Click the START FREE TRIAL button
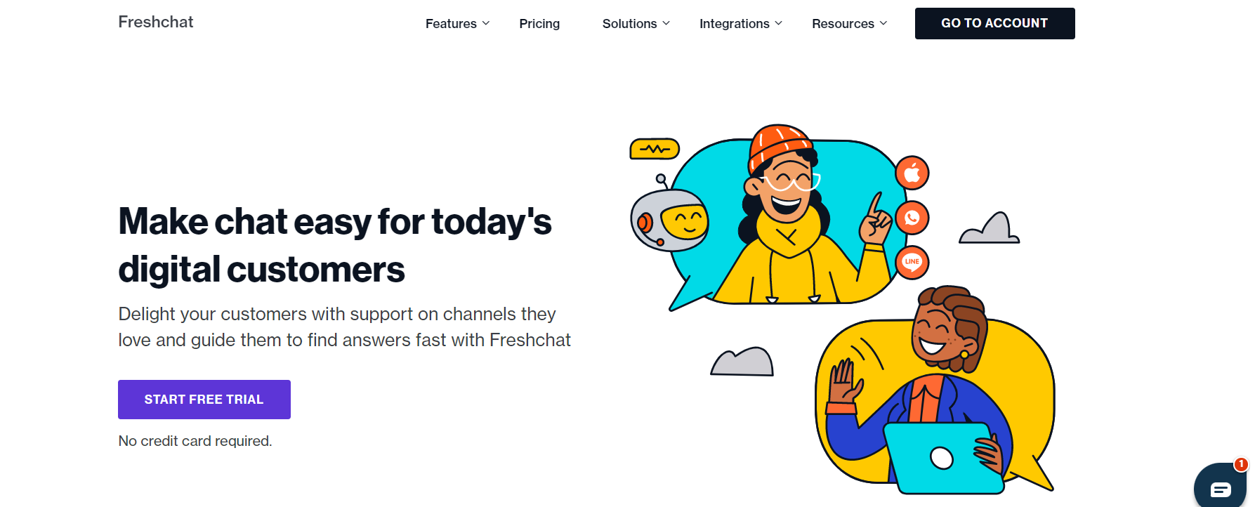This screenshot has height=507, width=1255. click(204, 400)
